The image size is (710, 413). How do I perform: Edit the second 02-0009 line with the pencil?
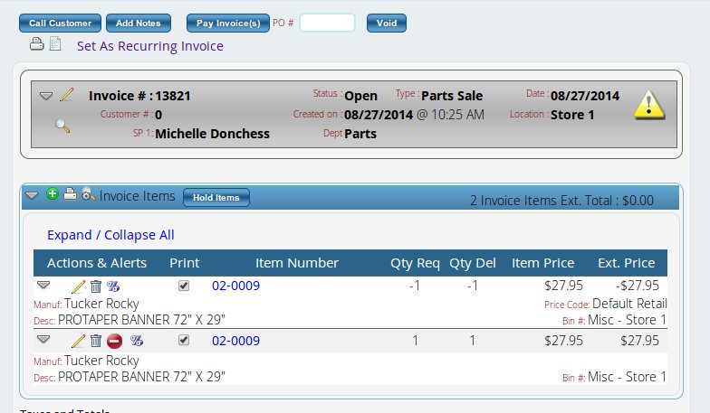[78, 341]
